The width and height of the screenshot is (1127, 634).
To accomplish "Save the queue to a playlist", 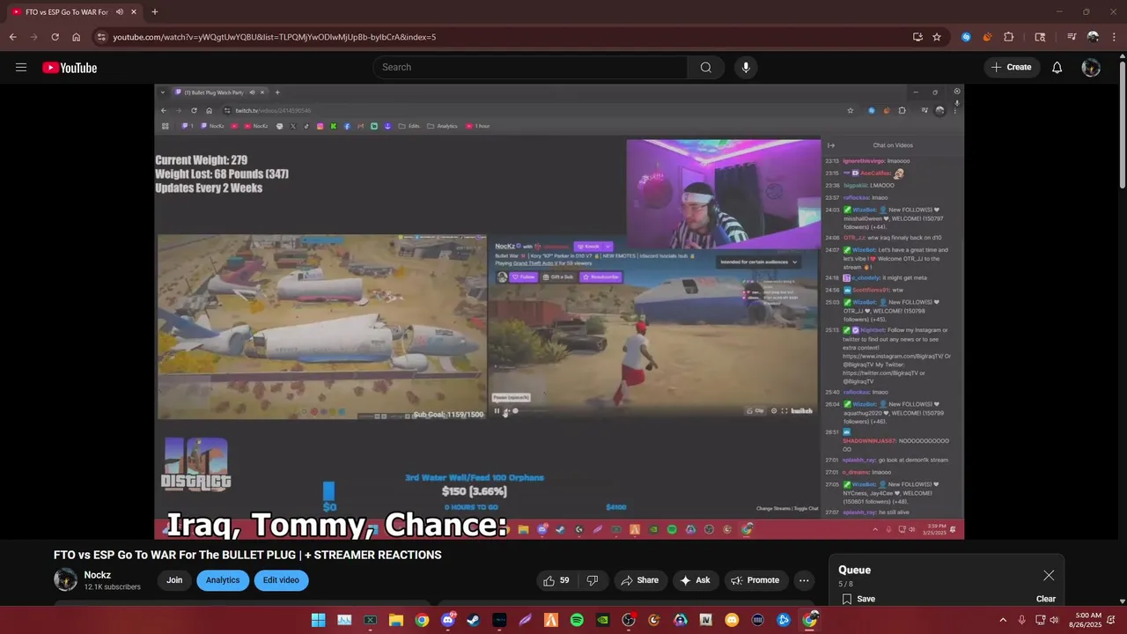I will click(x=858, y=599).
